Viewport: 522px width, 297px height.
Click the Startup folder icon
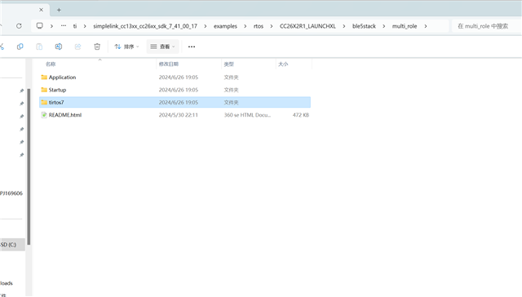(44, 90)
